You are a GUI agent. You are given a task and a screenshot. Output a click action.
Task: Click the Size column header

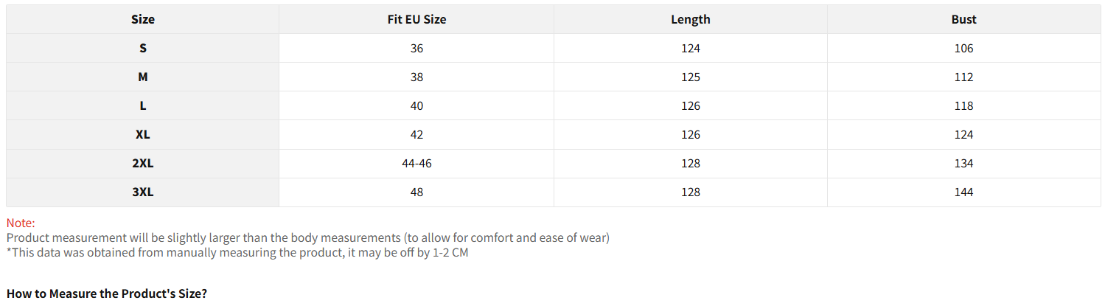coord(143,19)
